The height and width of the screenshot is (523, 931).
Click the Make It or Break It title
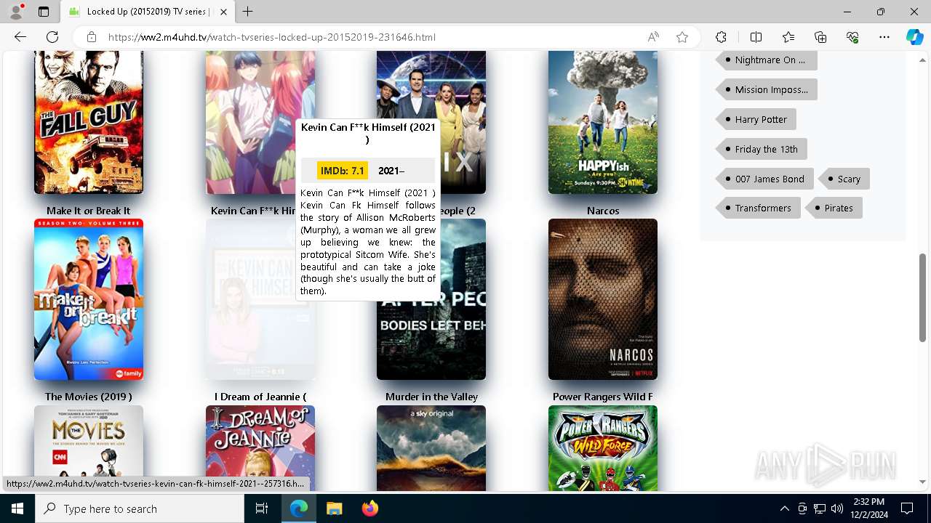tap(89, 211)
